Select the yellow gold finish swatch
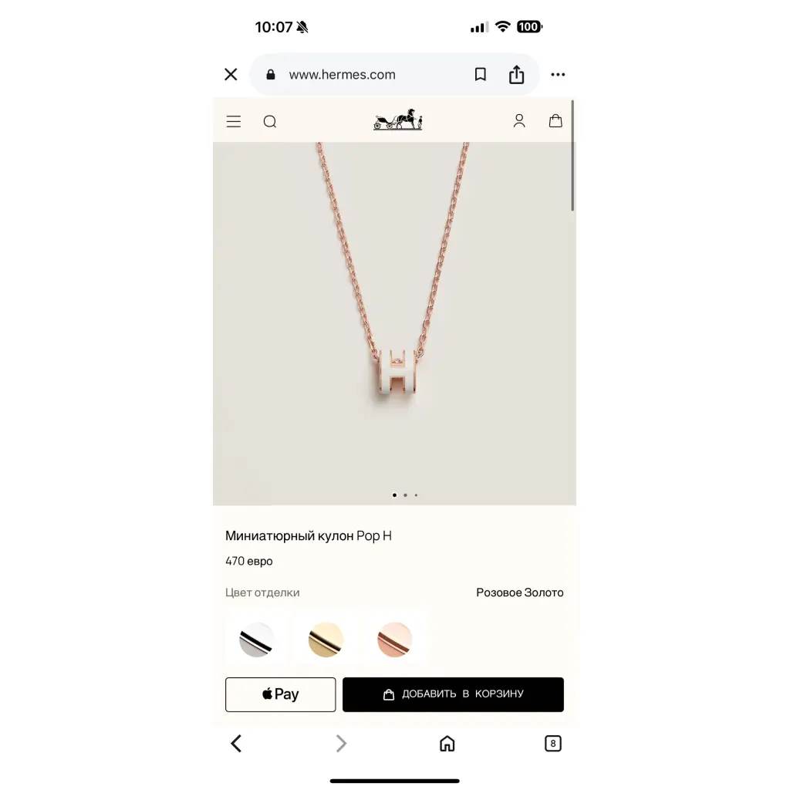This screenshot has width=790, height=790. click(326, 640)
